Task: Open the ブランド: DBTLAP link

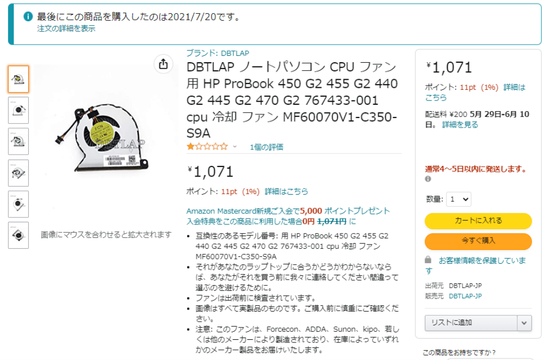Action: coord(218,53)
